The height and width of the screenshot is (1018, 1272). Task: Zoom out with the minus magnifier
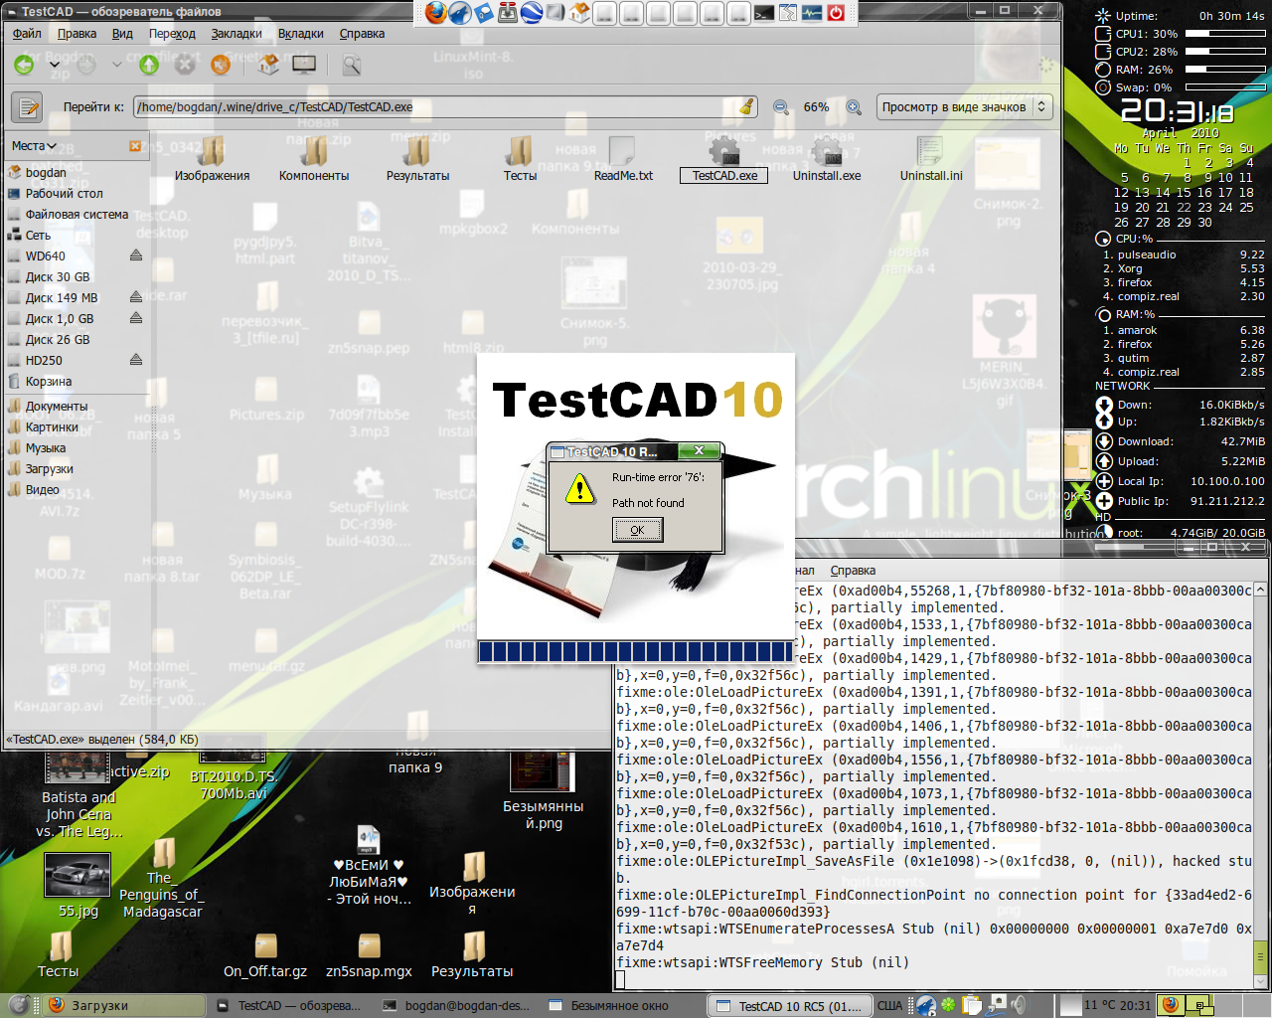pos(781,106)
